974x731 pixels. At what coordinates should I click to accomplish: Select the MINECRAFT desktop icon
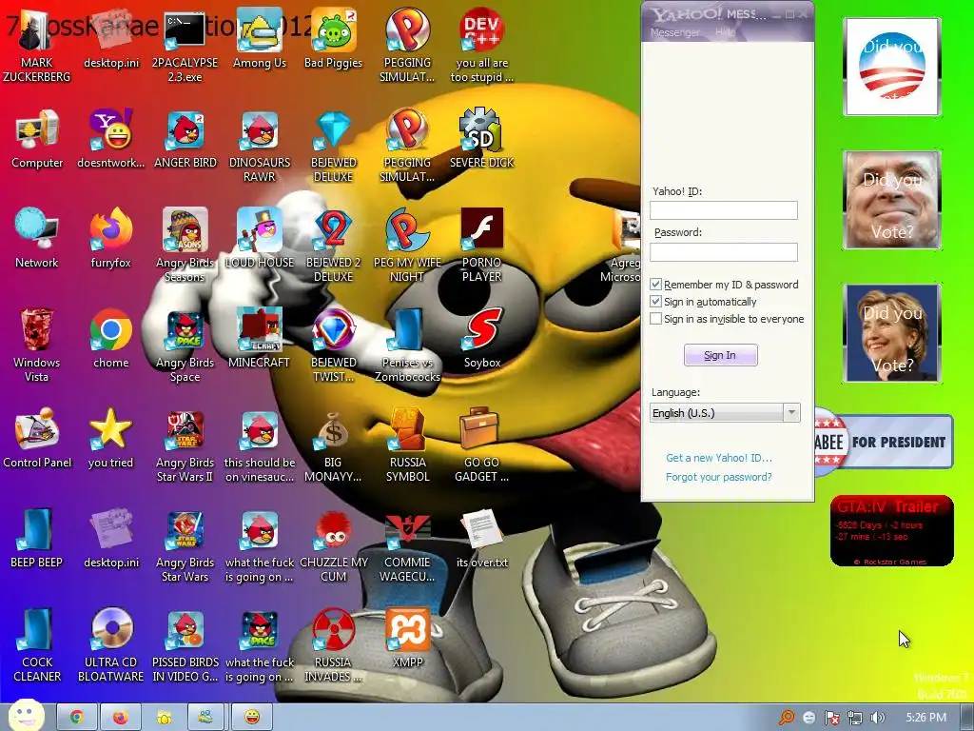pos(259,339)
